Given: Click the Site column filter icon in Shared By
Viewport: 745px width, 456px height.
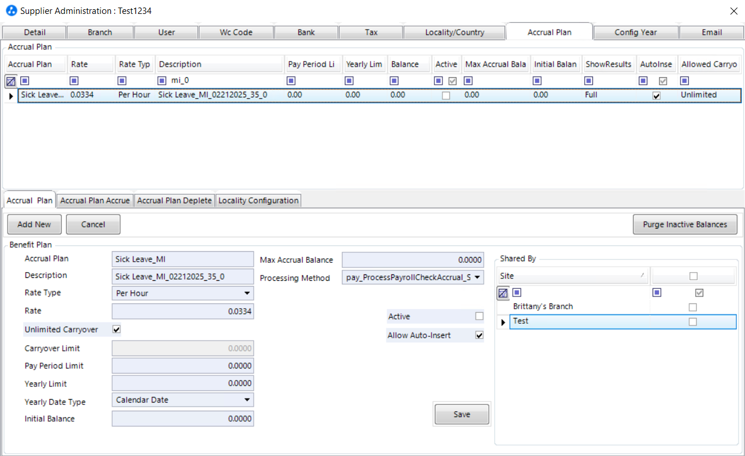Looking at the screenshot, I should pyautogui.click(x=517, y=292).
